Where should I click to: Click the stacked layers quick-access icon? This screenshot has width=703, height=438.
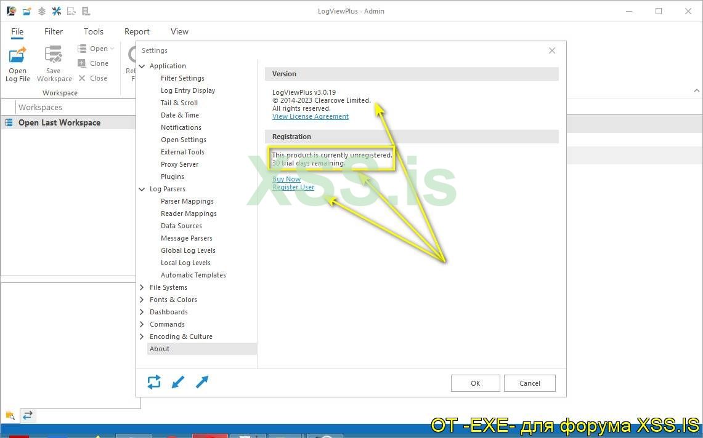(42, 11)
